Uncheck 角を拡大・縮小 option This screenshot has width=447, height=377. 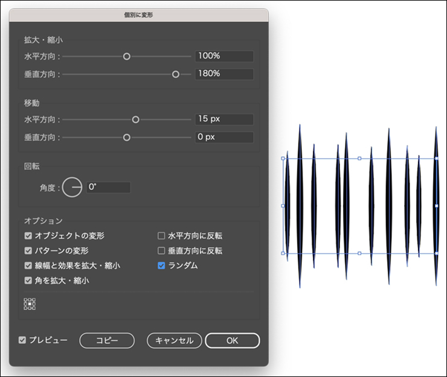pos(28,280)
